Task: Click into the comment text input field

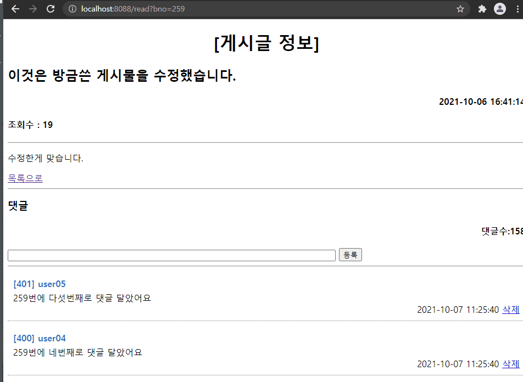Action: click(171, 255)
